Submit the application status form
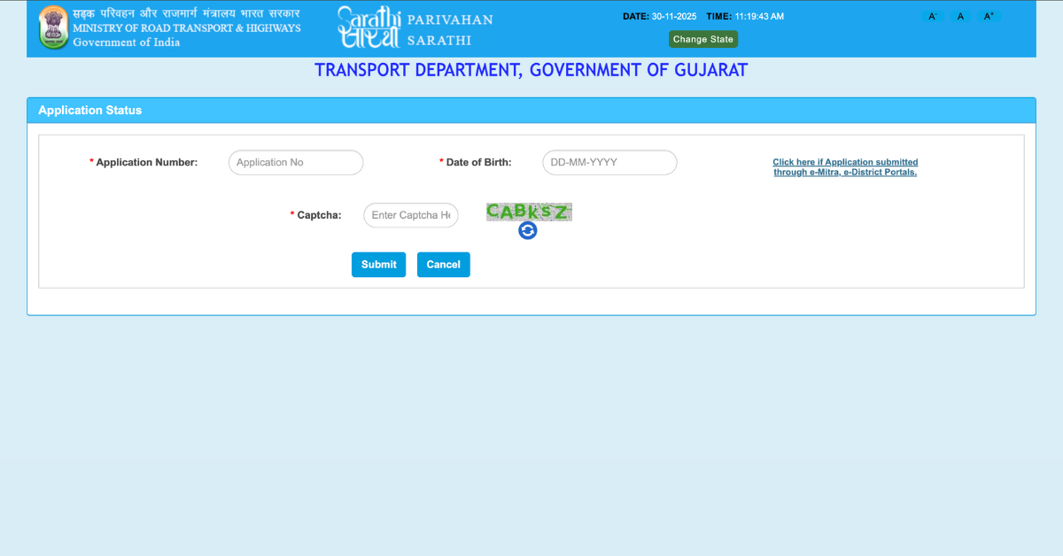The height and width of the screenshot is (556, 1063). [x=378, y=264]
